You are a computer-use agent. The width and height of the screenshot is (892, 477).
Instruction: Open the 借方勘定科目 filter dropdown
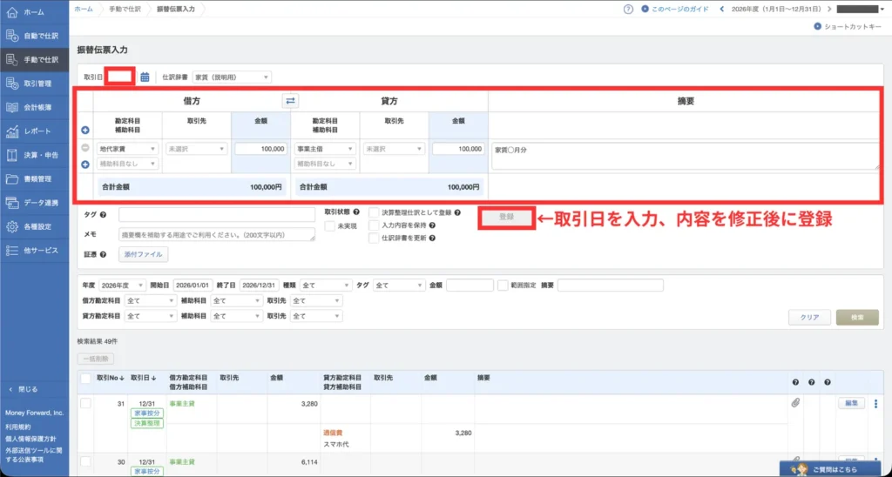(151, 301)
